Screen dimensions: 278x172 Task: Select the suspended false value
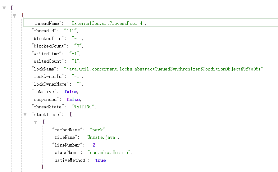73,99
